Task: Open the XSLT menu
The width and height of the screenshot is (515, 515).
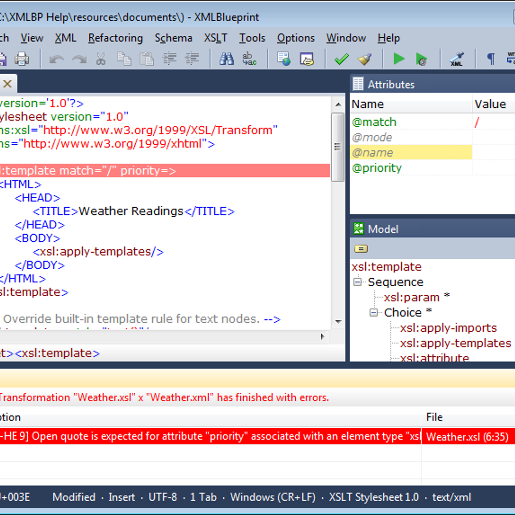Action: tap(215, 38)
